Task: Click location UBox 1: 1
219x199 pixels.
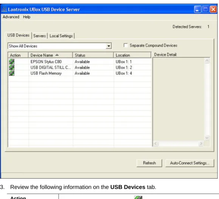Action: click(124, 62)
